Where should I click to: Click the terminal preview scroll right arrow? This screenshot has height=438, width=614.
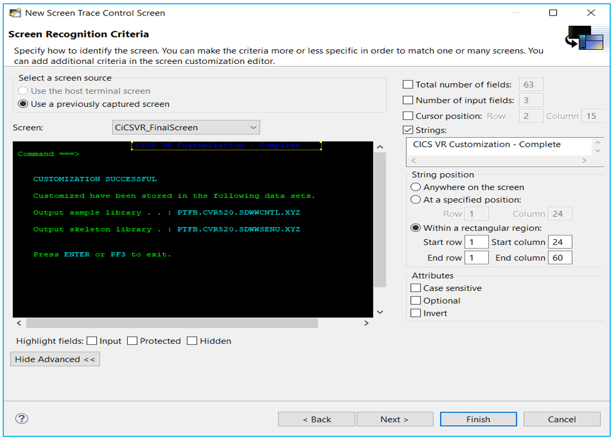366,323
